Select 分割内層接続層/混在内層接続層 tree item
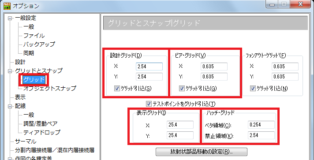The image size is (314, 160). click(x=55, y=150)
